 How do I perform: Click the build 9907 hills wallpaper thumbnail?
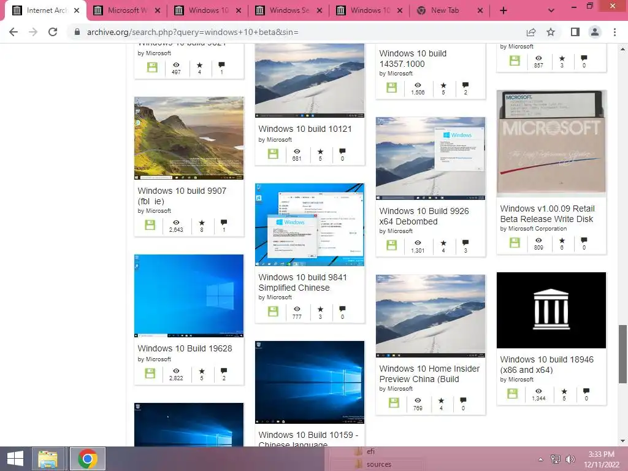click(x=189, y=138)
